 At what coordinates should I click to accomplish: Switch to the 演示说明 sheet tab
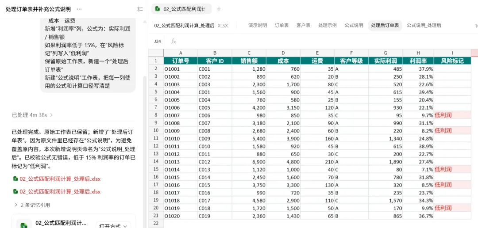click(258, 26)
